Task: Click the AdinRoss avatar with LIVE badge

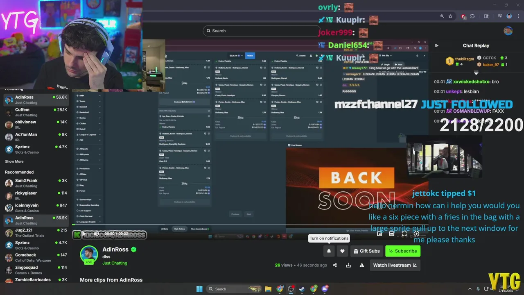Action: click(x=89, y=255)
